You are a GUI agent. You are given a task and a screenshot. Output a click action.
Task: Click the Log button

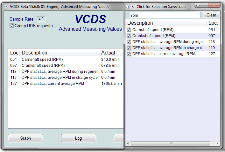tap(79, 138)
